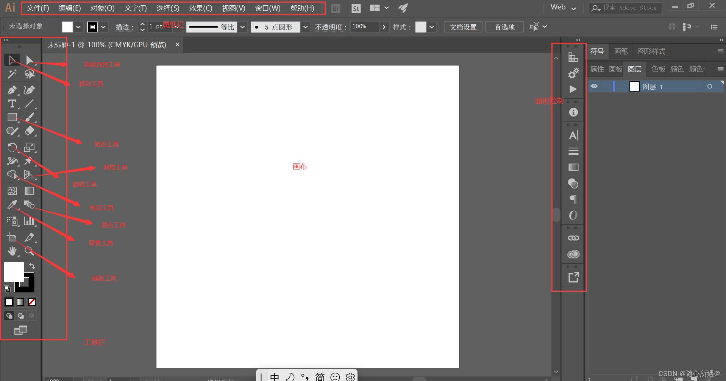Open the graphic style 样式 dropdown

(x=432, y=27)
